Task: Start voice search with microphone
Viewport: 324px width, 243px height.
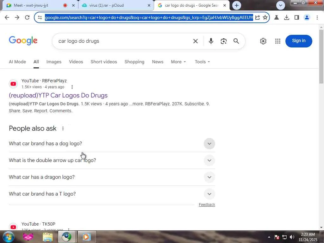Action: [x=211, y=41]
